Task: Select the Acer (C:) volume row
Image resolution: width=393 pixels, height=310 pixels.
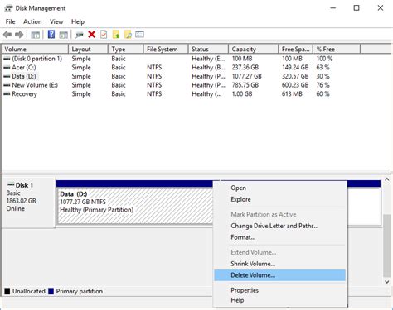Action: (x=182, y=68)
